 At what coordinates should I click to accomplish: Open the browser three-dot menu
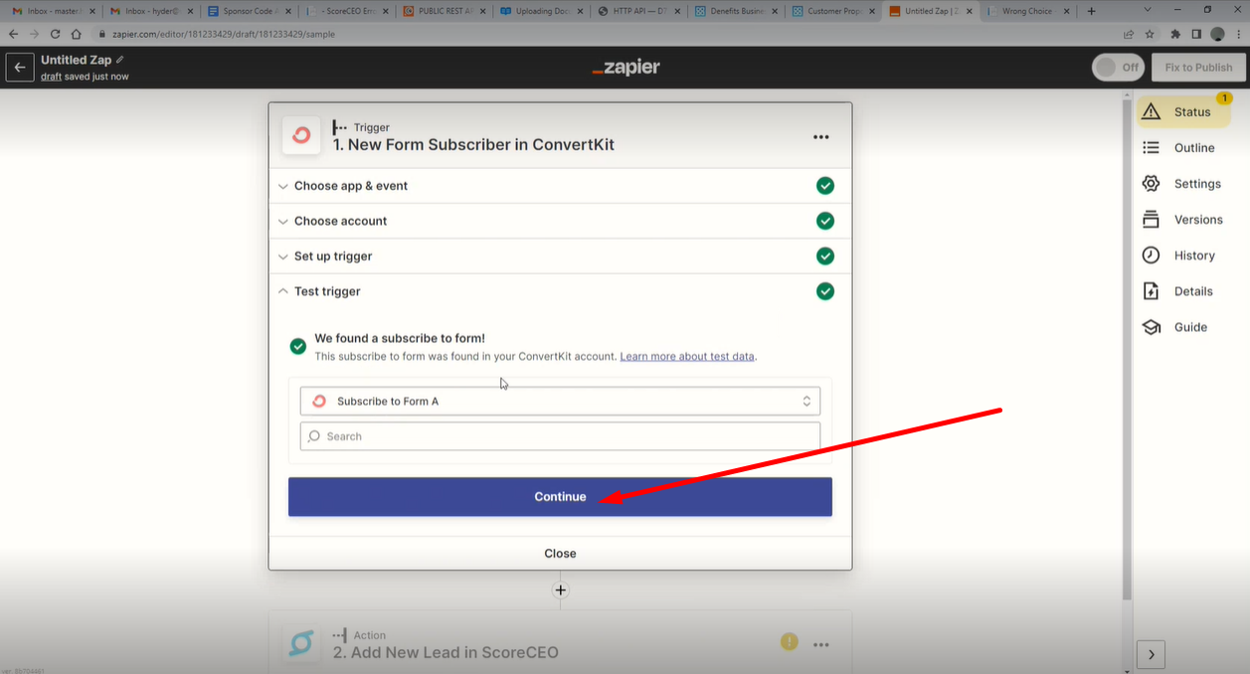[1237, 34]
